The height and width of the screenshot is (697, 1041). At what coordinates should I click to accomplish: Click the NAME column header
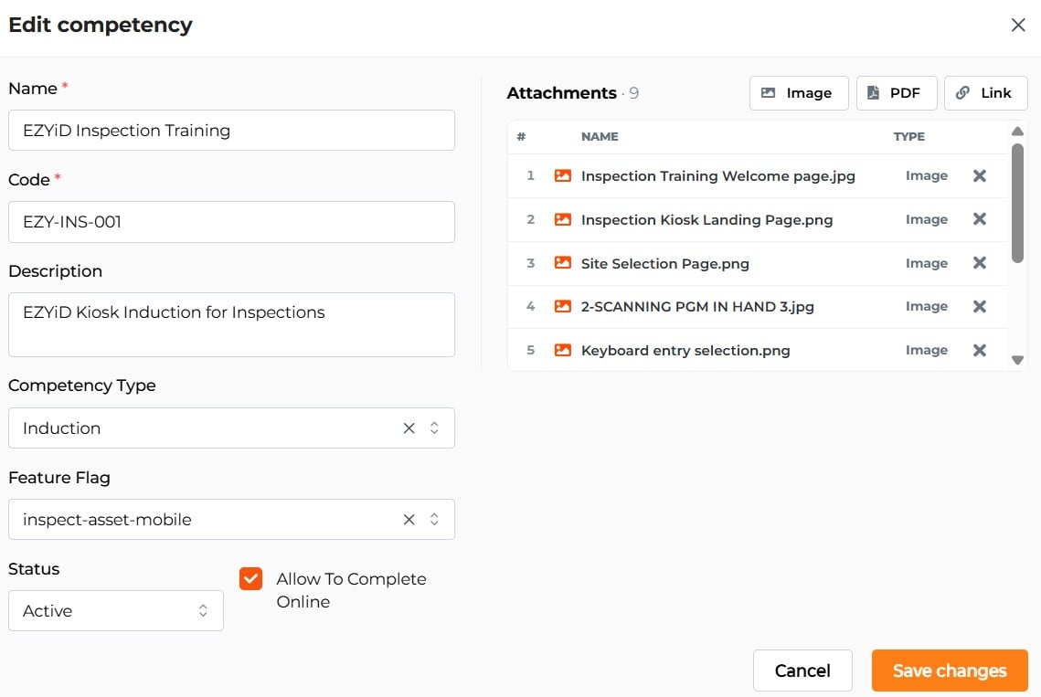[x=600, y=137]
